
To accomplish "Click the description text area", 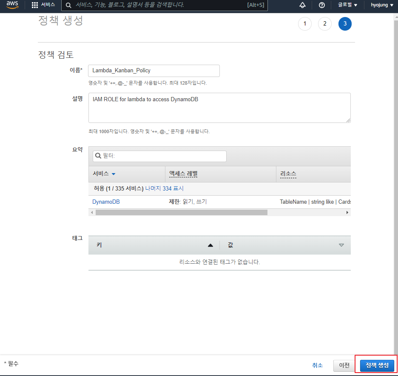I will click(x=219, y=108).
